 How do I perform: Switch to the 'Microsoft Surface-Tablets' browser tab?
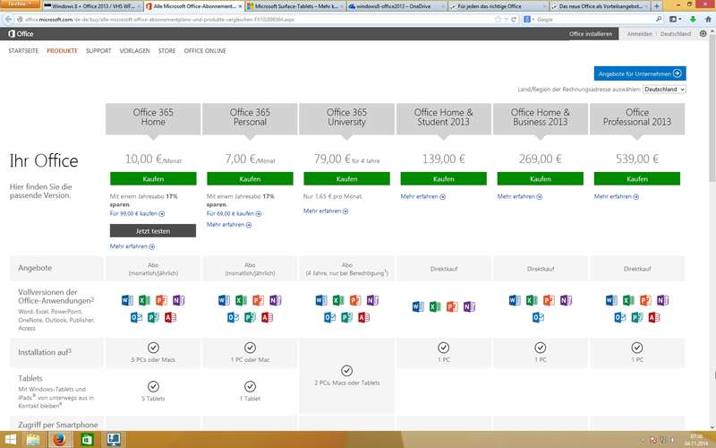(x=293, y=6)
